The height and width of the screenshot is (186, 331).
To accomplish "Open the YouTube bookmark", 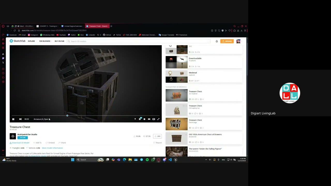I will (x=61, y=35).
